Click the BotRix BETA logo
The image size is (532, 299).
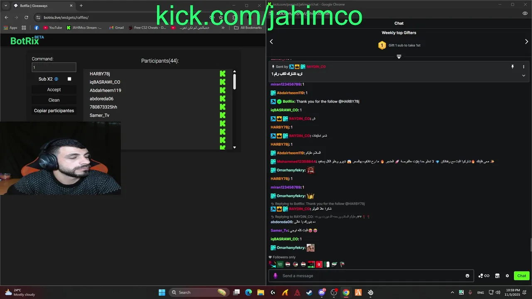27,40
